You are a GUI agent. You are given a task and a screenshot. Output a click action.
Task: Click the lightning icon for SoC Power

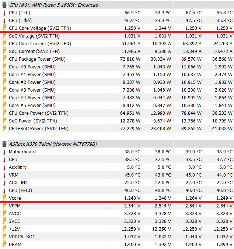(x=4, y=121)
